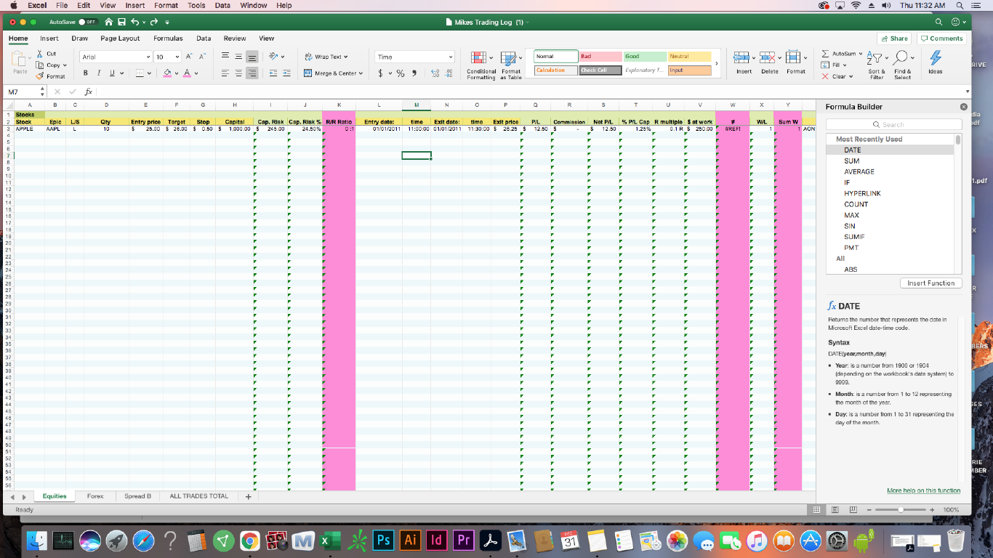Open Finder from the Dock
This screenshot has height=558, width=993.
click(37, 541)
